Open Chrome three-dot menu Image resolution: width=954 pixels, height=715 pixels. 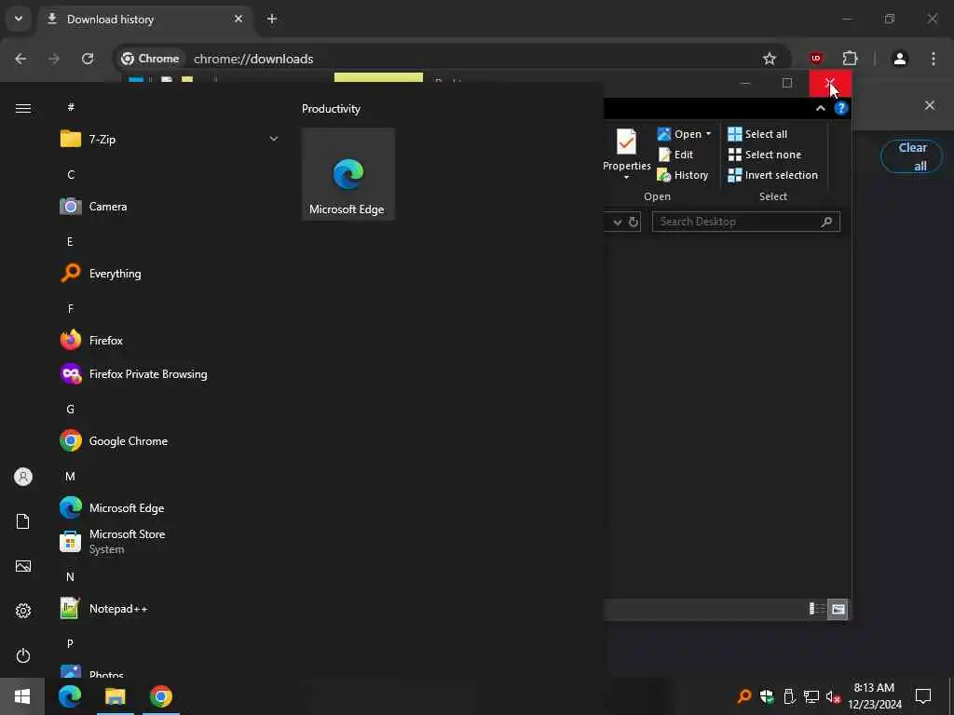point(934,59)
